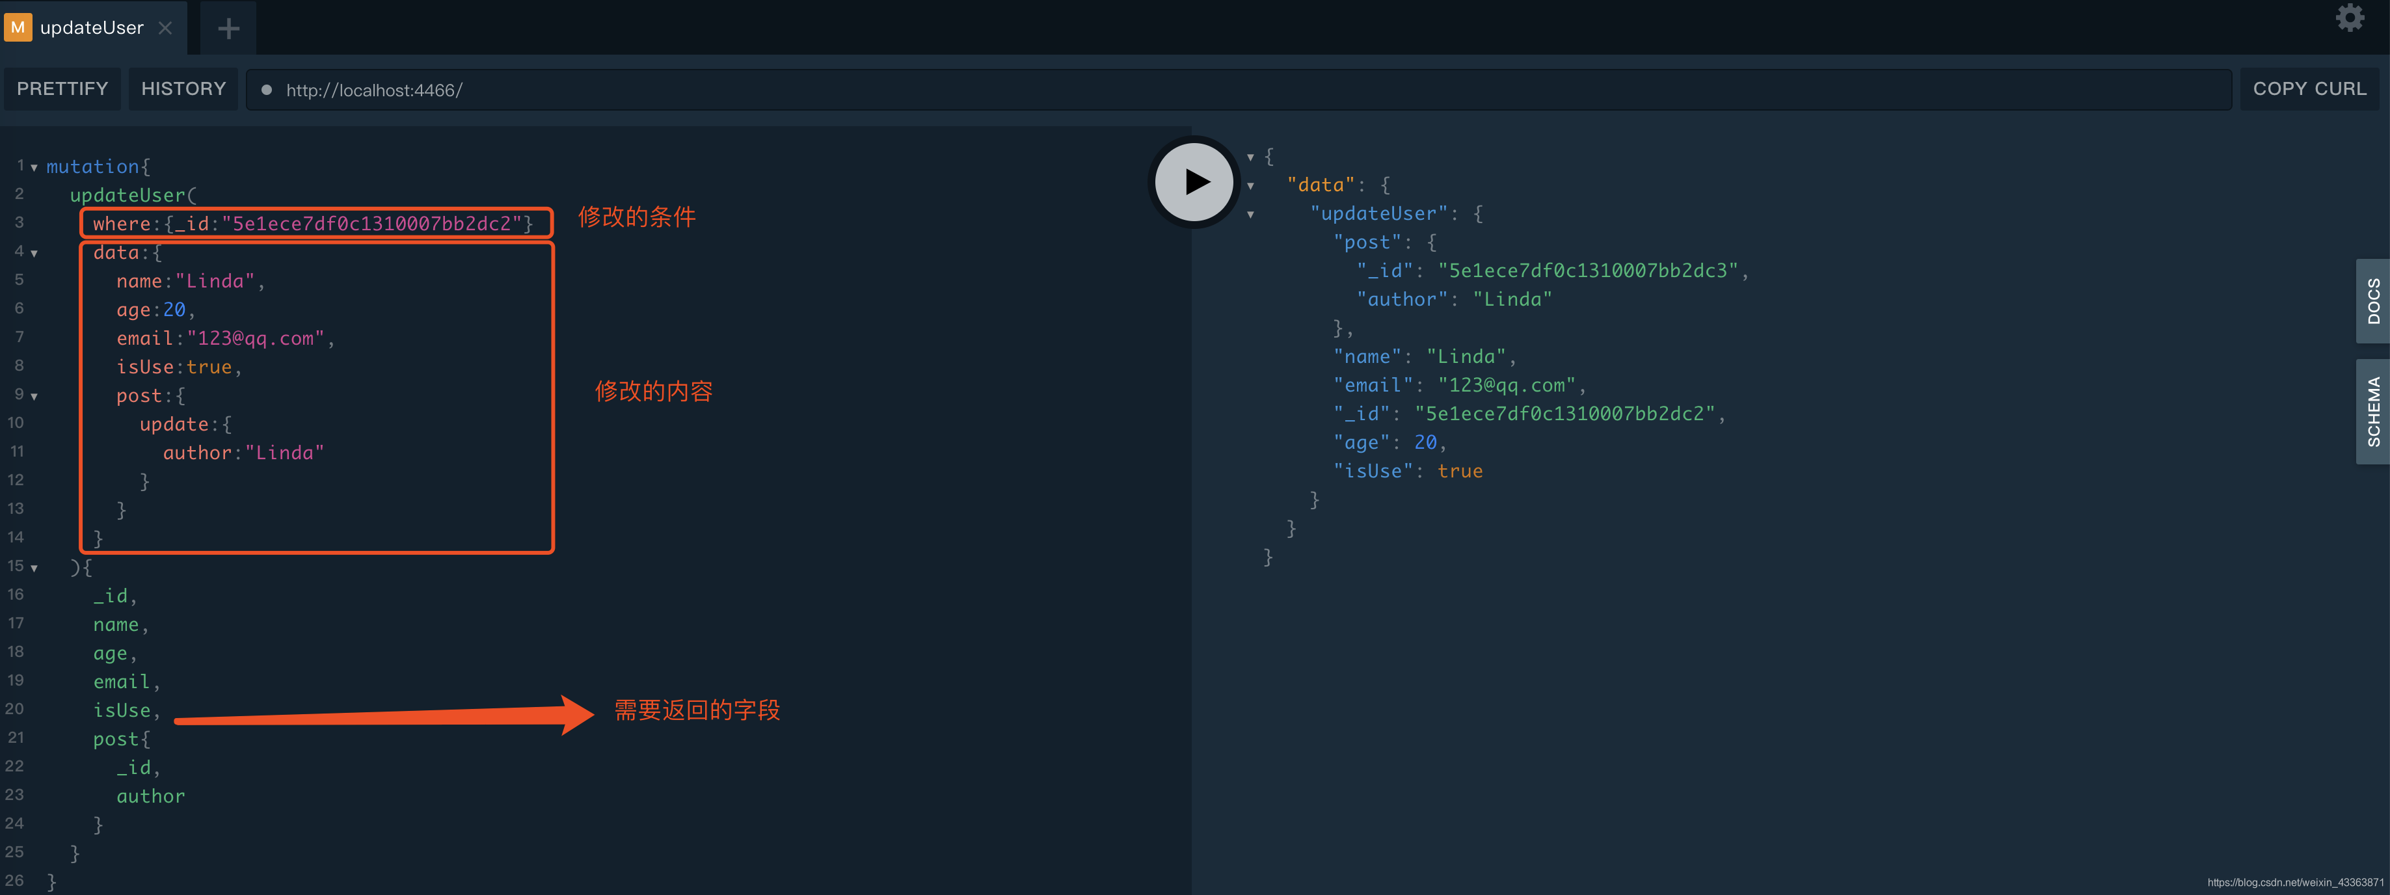Open the DOCS side panel
The height and width of the screenshot is (895, 2390).
(x=2372, y=301)
